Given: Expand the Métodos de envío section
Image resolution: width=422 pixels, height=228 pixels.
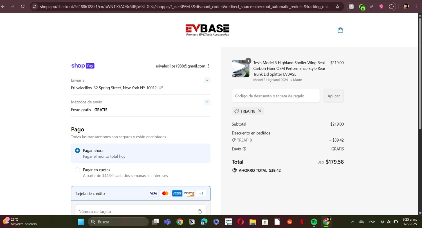Looking at the screenshot, I should point(207,102).
